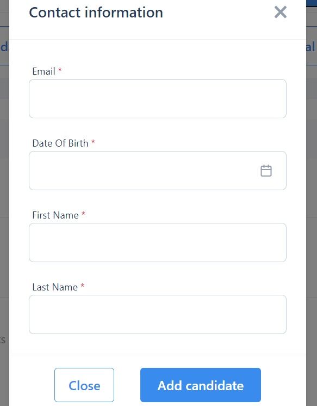
Task: Click the required asterisk beside Last Name
Action: (83, 286)
